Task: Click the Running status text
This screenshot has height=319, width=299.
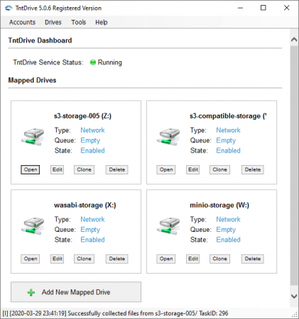Action: (110, 62)
